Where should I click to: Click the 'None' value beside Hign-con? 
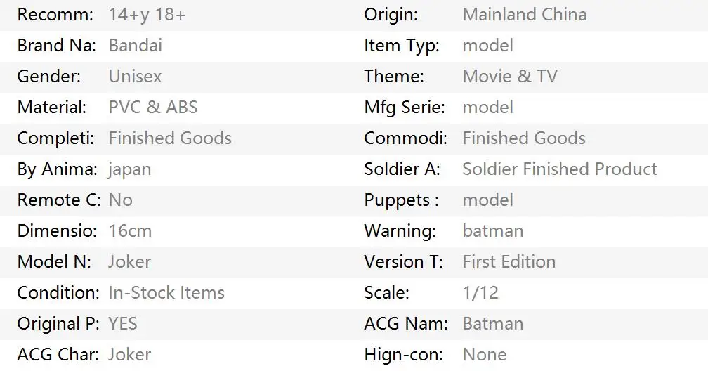[484, 355]
